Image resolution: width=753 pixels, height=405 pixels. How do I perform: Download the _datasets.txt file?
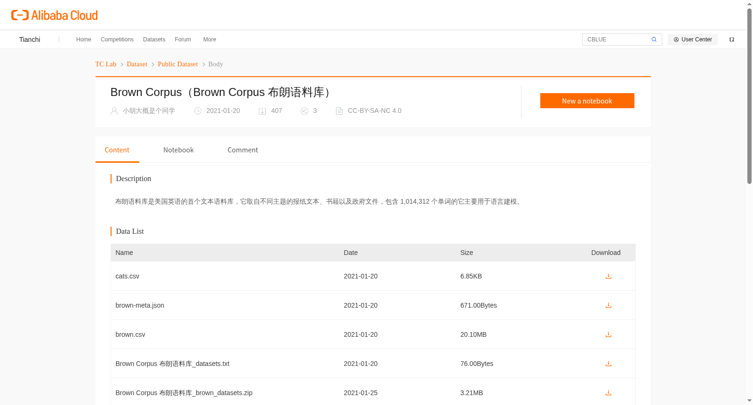[609, 364]
